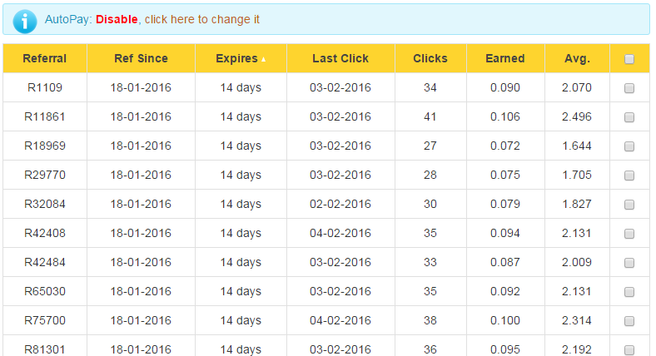Click the AutoPay change link
Viewport: 656px width, 356px height.
click(x=201, y=19)
